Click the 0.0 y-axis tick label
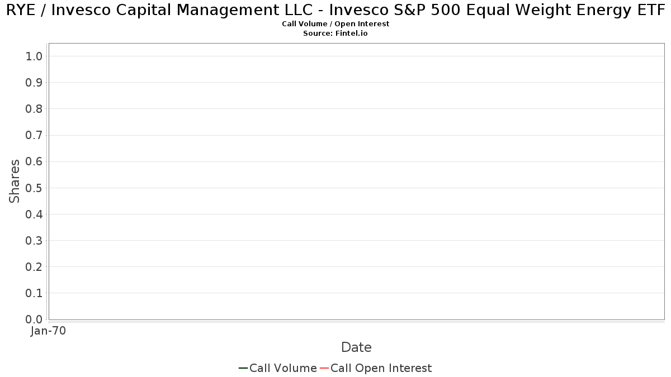671x377 pixels. pyautogui.click(x=34, y=319)
